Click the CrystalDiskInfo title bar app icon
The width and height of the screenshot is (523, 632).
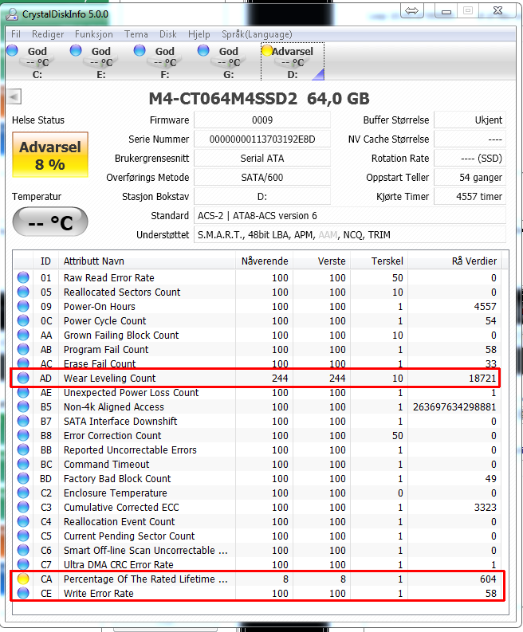[x=12, y=14]
